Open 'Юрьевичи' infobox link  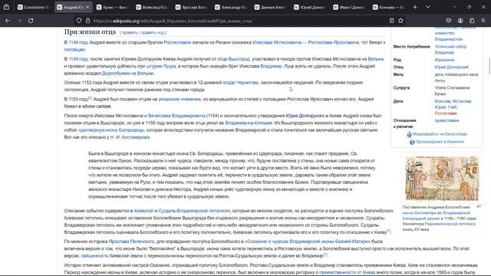point(444,60)
